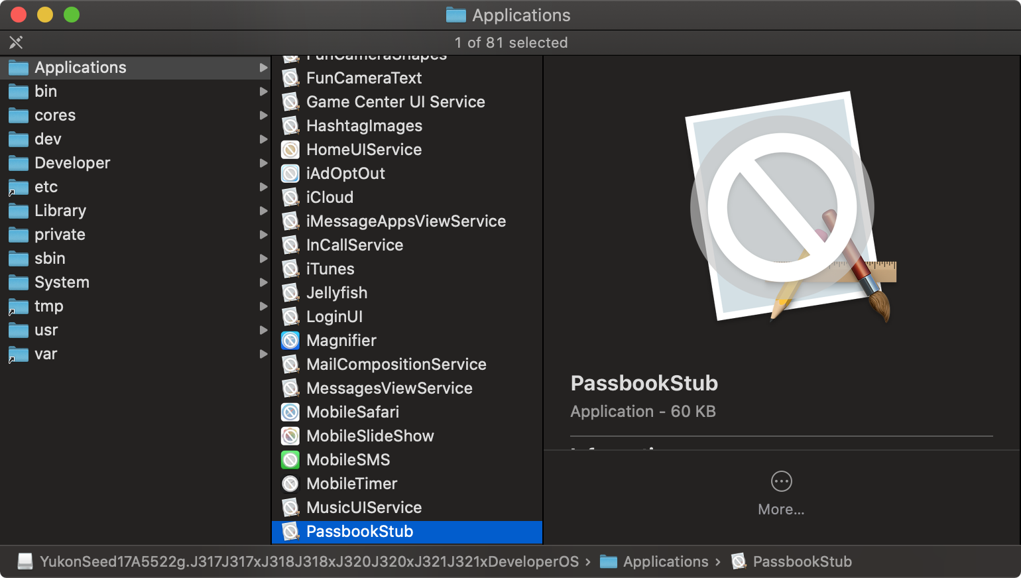The width and height of the screenshot is (1021, 578).
Task: Click the PassbookStub title in preview pane
Action: (644, 383)
